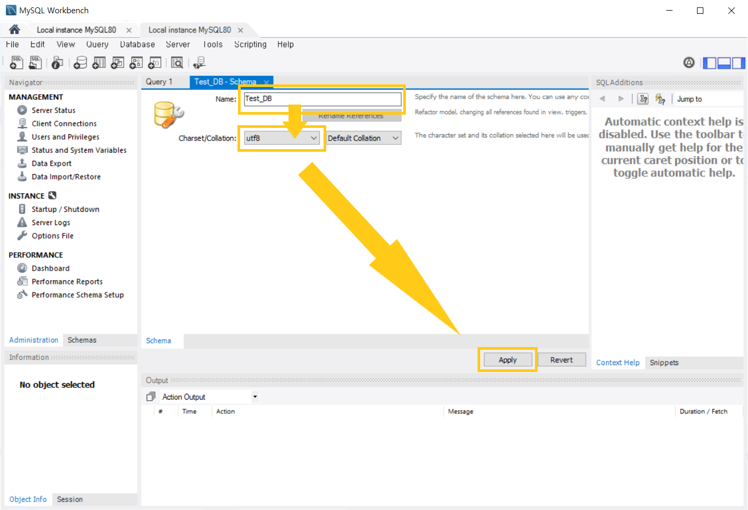748x510 pixels.
Task: Close the Test_DB - Schema tab
Action: (266, 82)
